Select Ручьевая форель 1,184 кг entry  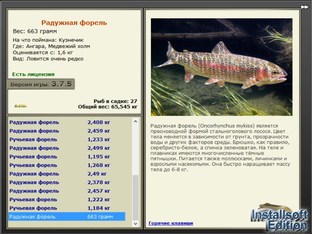click(x=67, y=208)
